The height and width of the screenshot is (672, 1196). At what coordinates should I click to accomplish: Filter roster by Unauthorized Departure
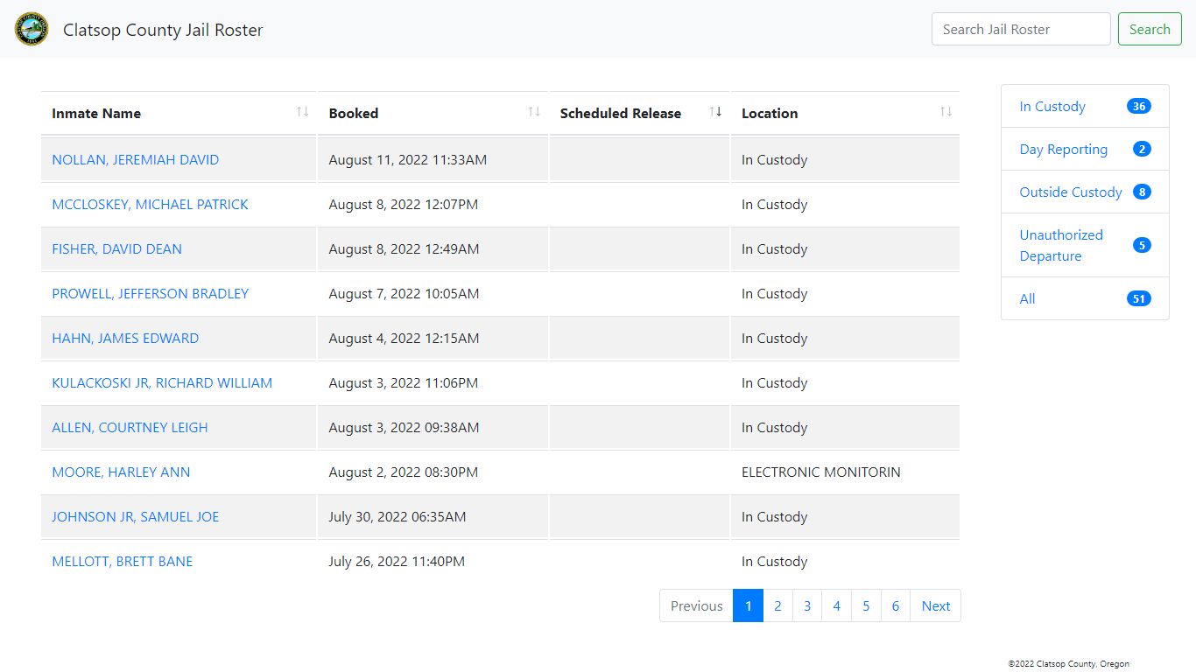(x=1061, y=246)
